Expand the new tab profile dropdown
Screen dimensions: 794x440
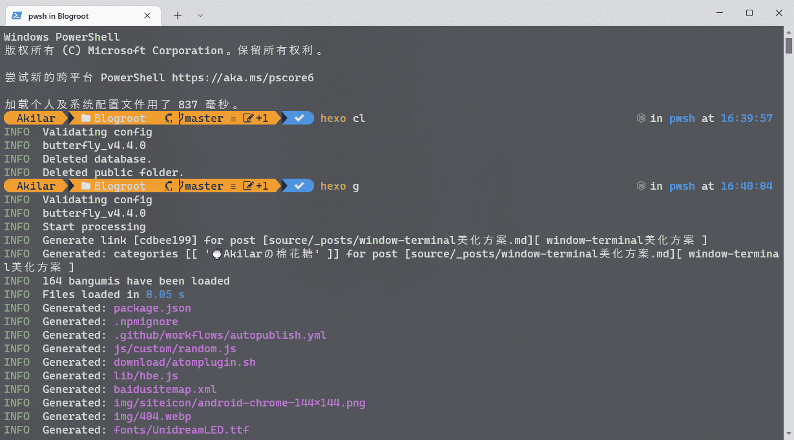[x=200, y=15]
